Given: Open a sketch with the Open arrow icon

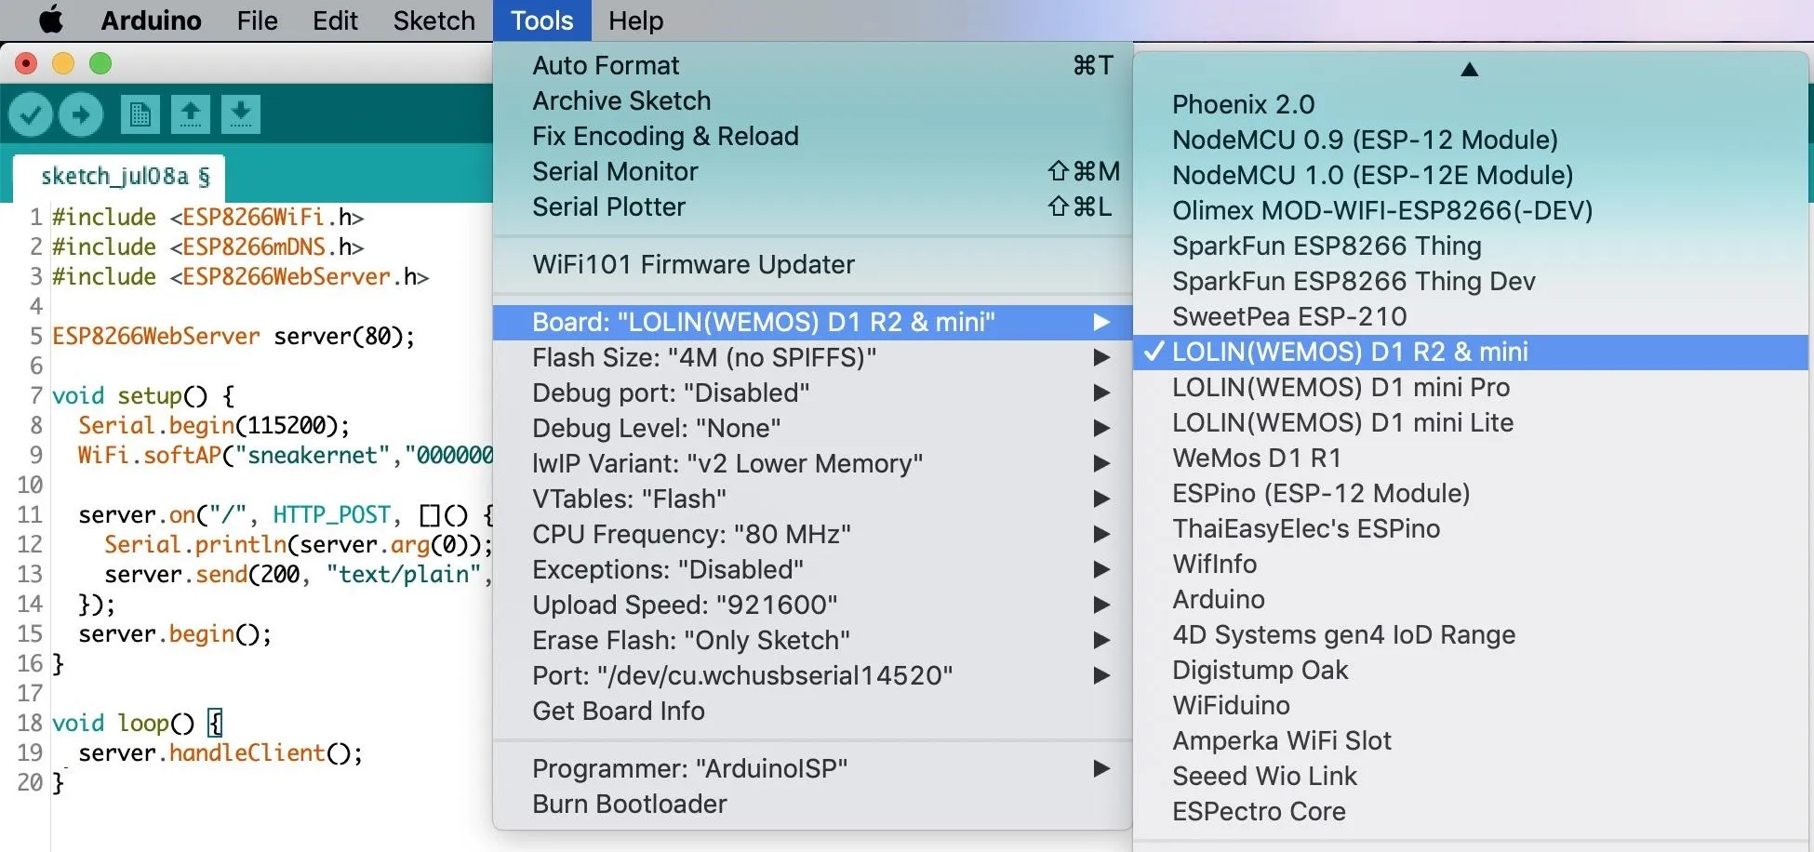Looking at the screenshot, I should [x=190, y=114].
